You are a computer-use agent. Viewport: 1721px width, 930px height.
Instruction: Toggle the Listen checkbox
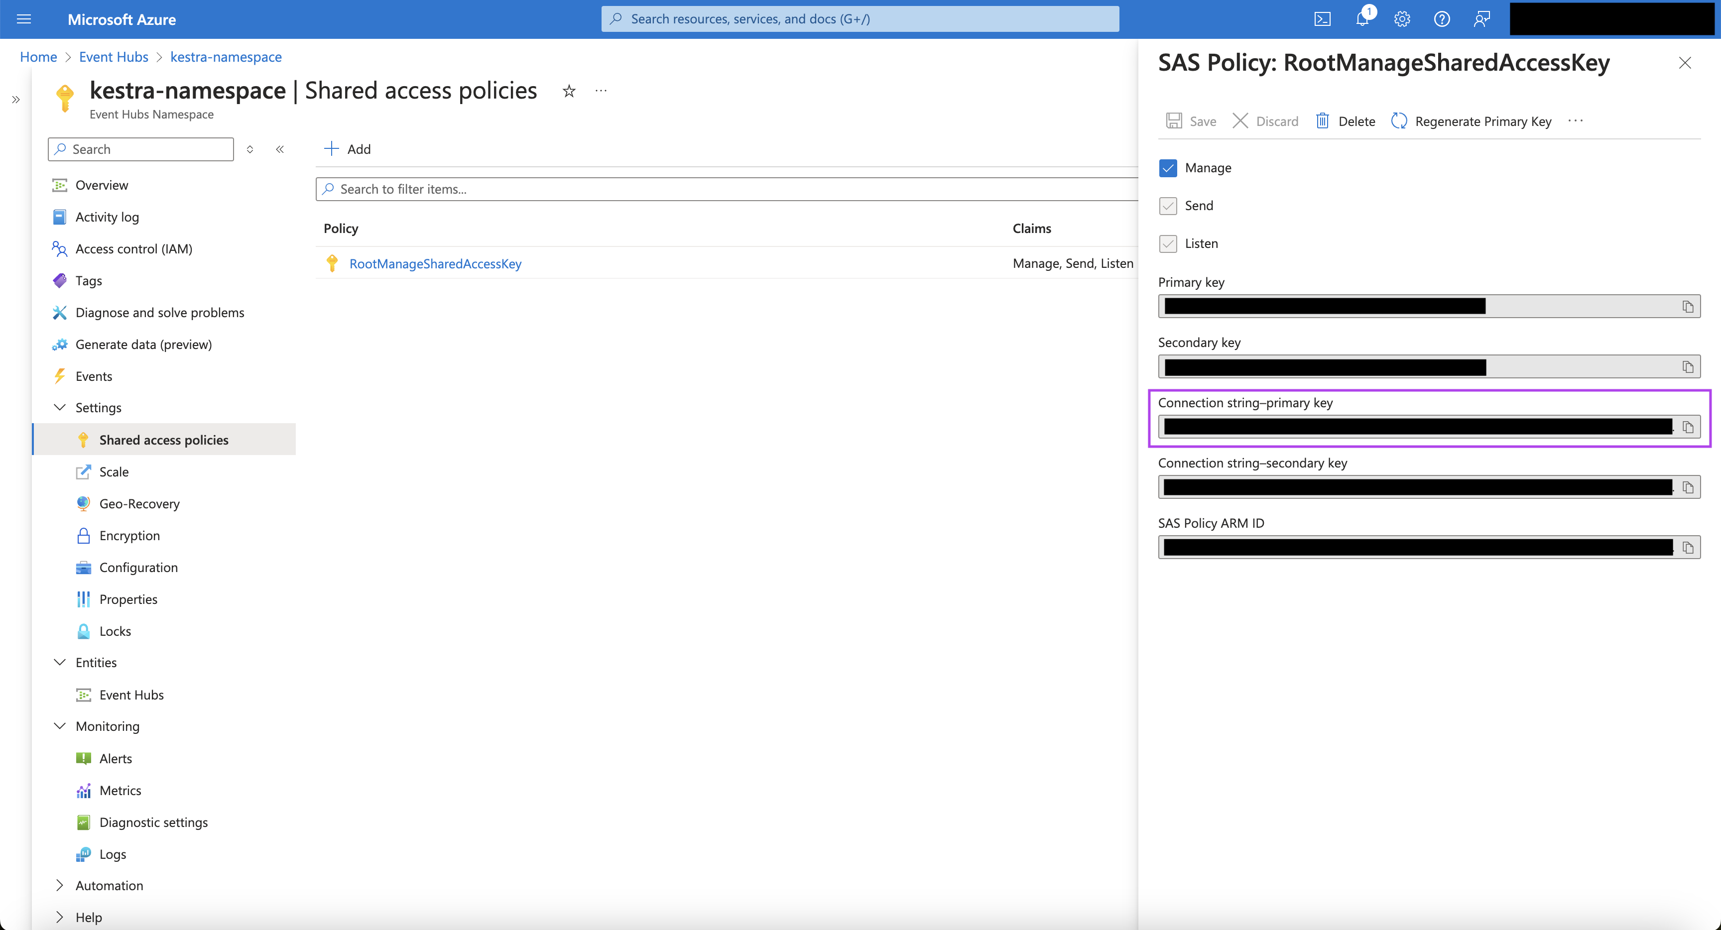point(1168,244)
